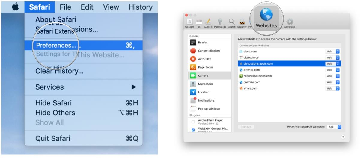The width and height of the screenshot is (363, 159).
Task: Open camera permission dropdown for whois.com
Action: 333,88
